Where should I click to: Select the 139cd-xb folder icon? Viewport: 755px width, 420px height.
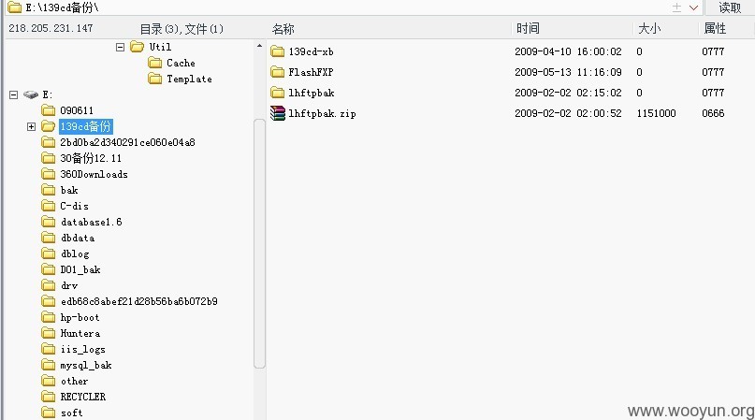[277, 51]
